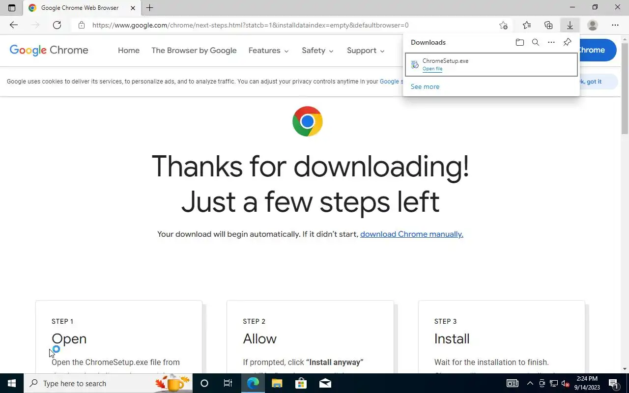Click See more in Downloads
629x393 pixels.
(x=425, y=86)
